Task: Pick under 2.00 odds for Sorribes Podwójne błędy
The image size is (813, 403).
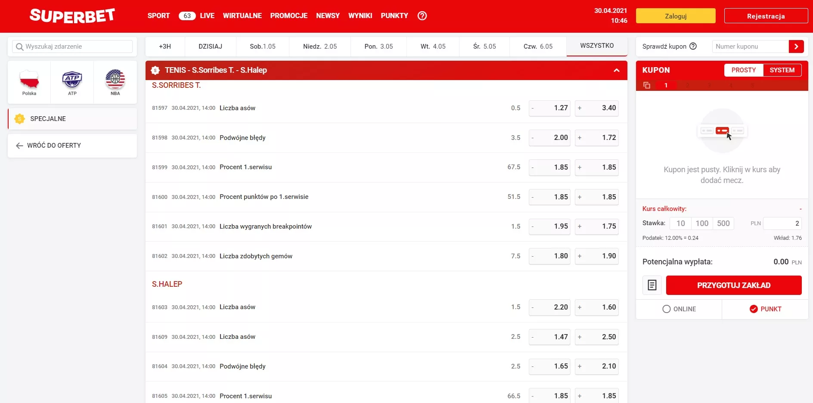Action: pyautogui.click(x=549, y=138)
